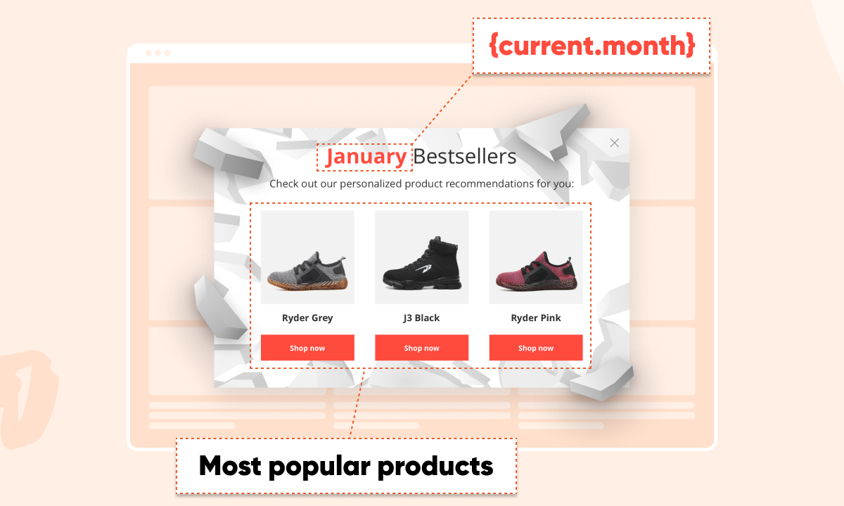
Task: Click the personalized recommendations subtitle text
Action: pos(422,184)
